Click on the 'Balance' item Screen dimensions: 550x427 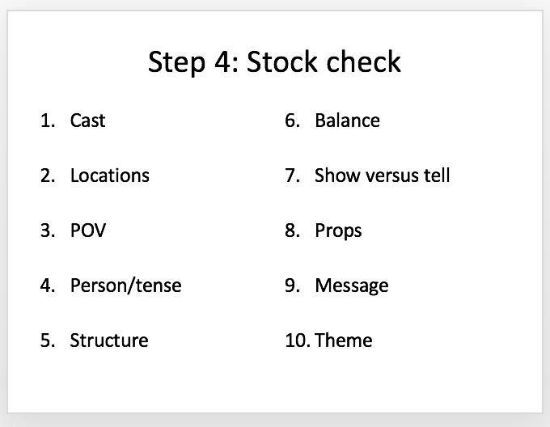(347, 120)
